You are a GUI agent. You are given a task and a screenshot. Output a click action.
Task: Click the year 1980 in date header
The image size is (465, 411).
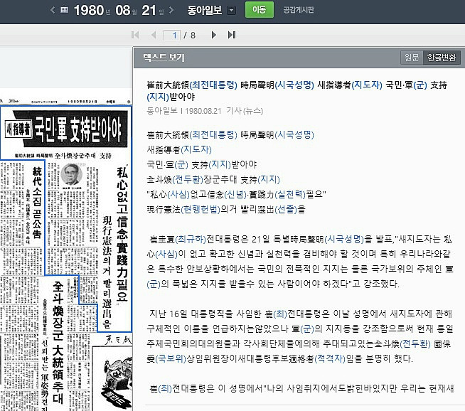coord(89,11)
